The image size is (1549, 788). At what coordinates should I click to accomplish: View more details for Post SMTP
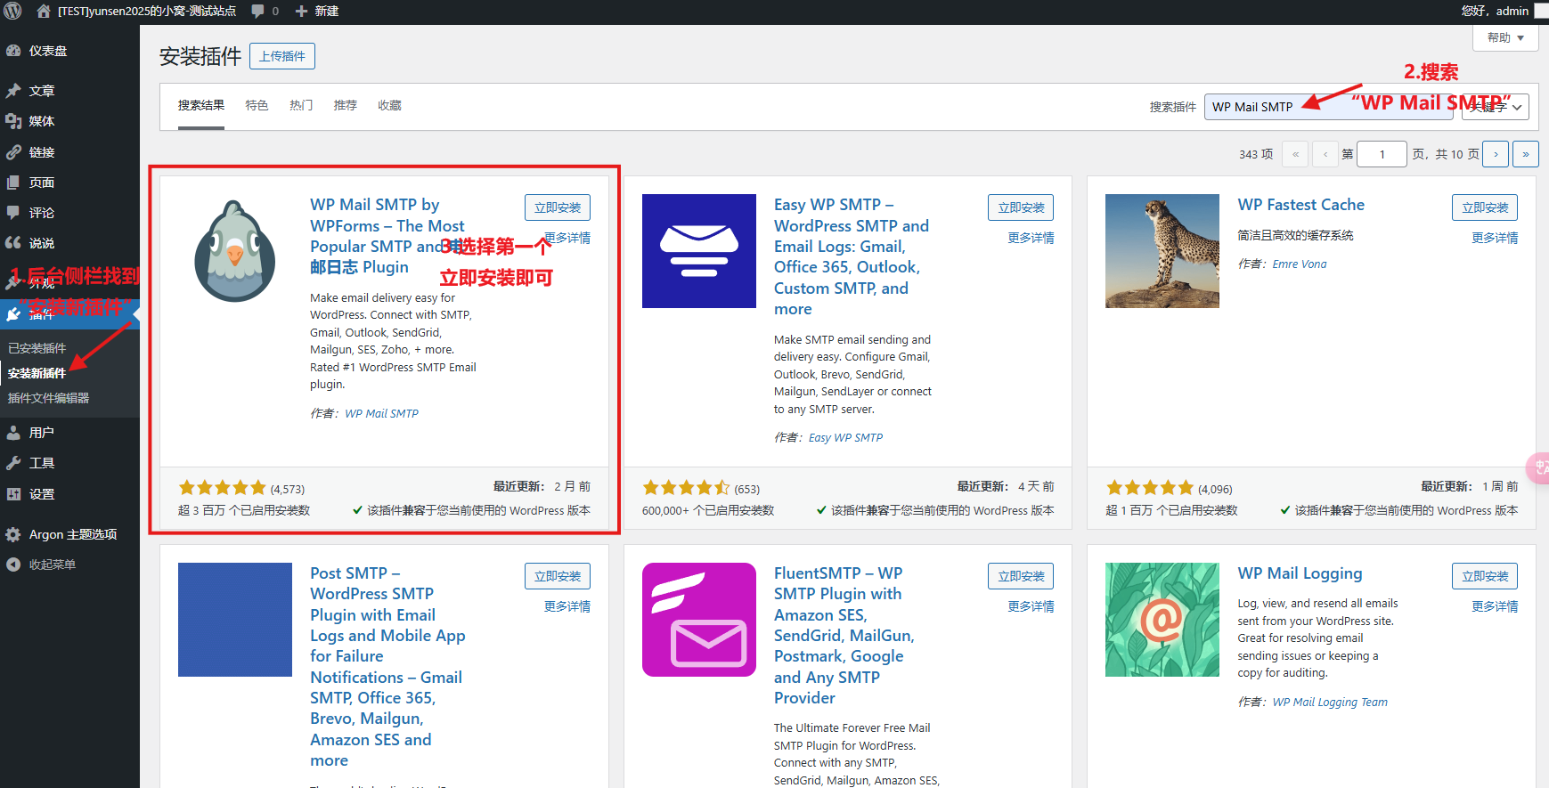pos(567,606)
